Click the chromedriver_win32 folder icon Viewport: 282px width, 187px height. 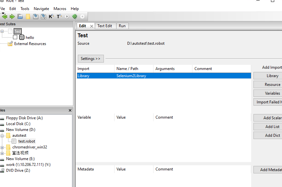(8, 147)
